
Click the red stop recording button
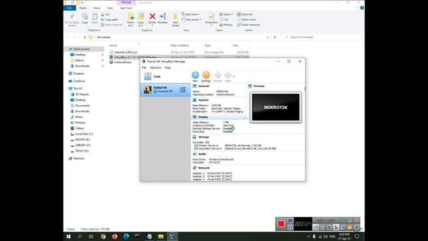point(281,224)
